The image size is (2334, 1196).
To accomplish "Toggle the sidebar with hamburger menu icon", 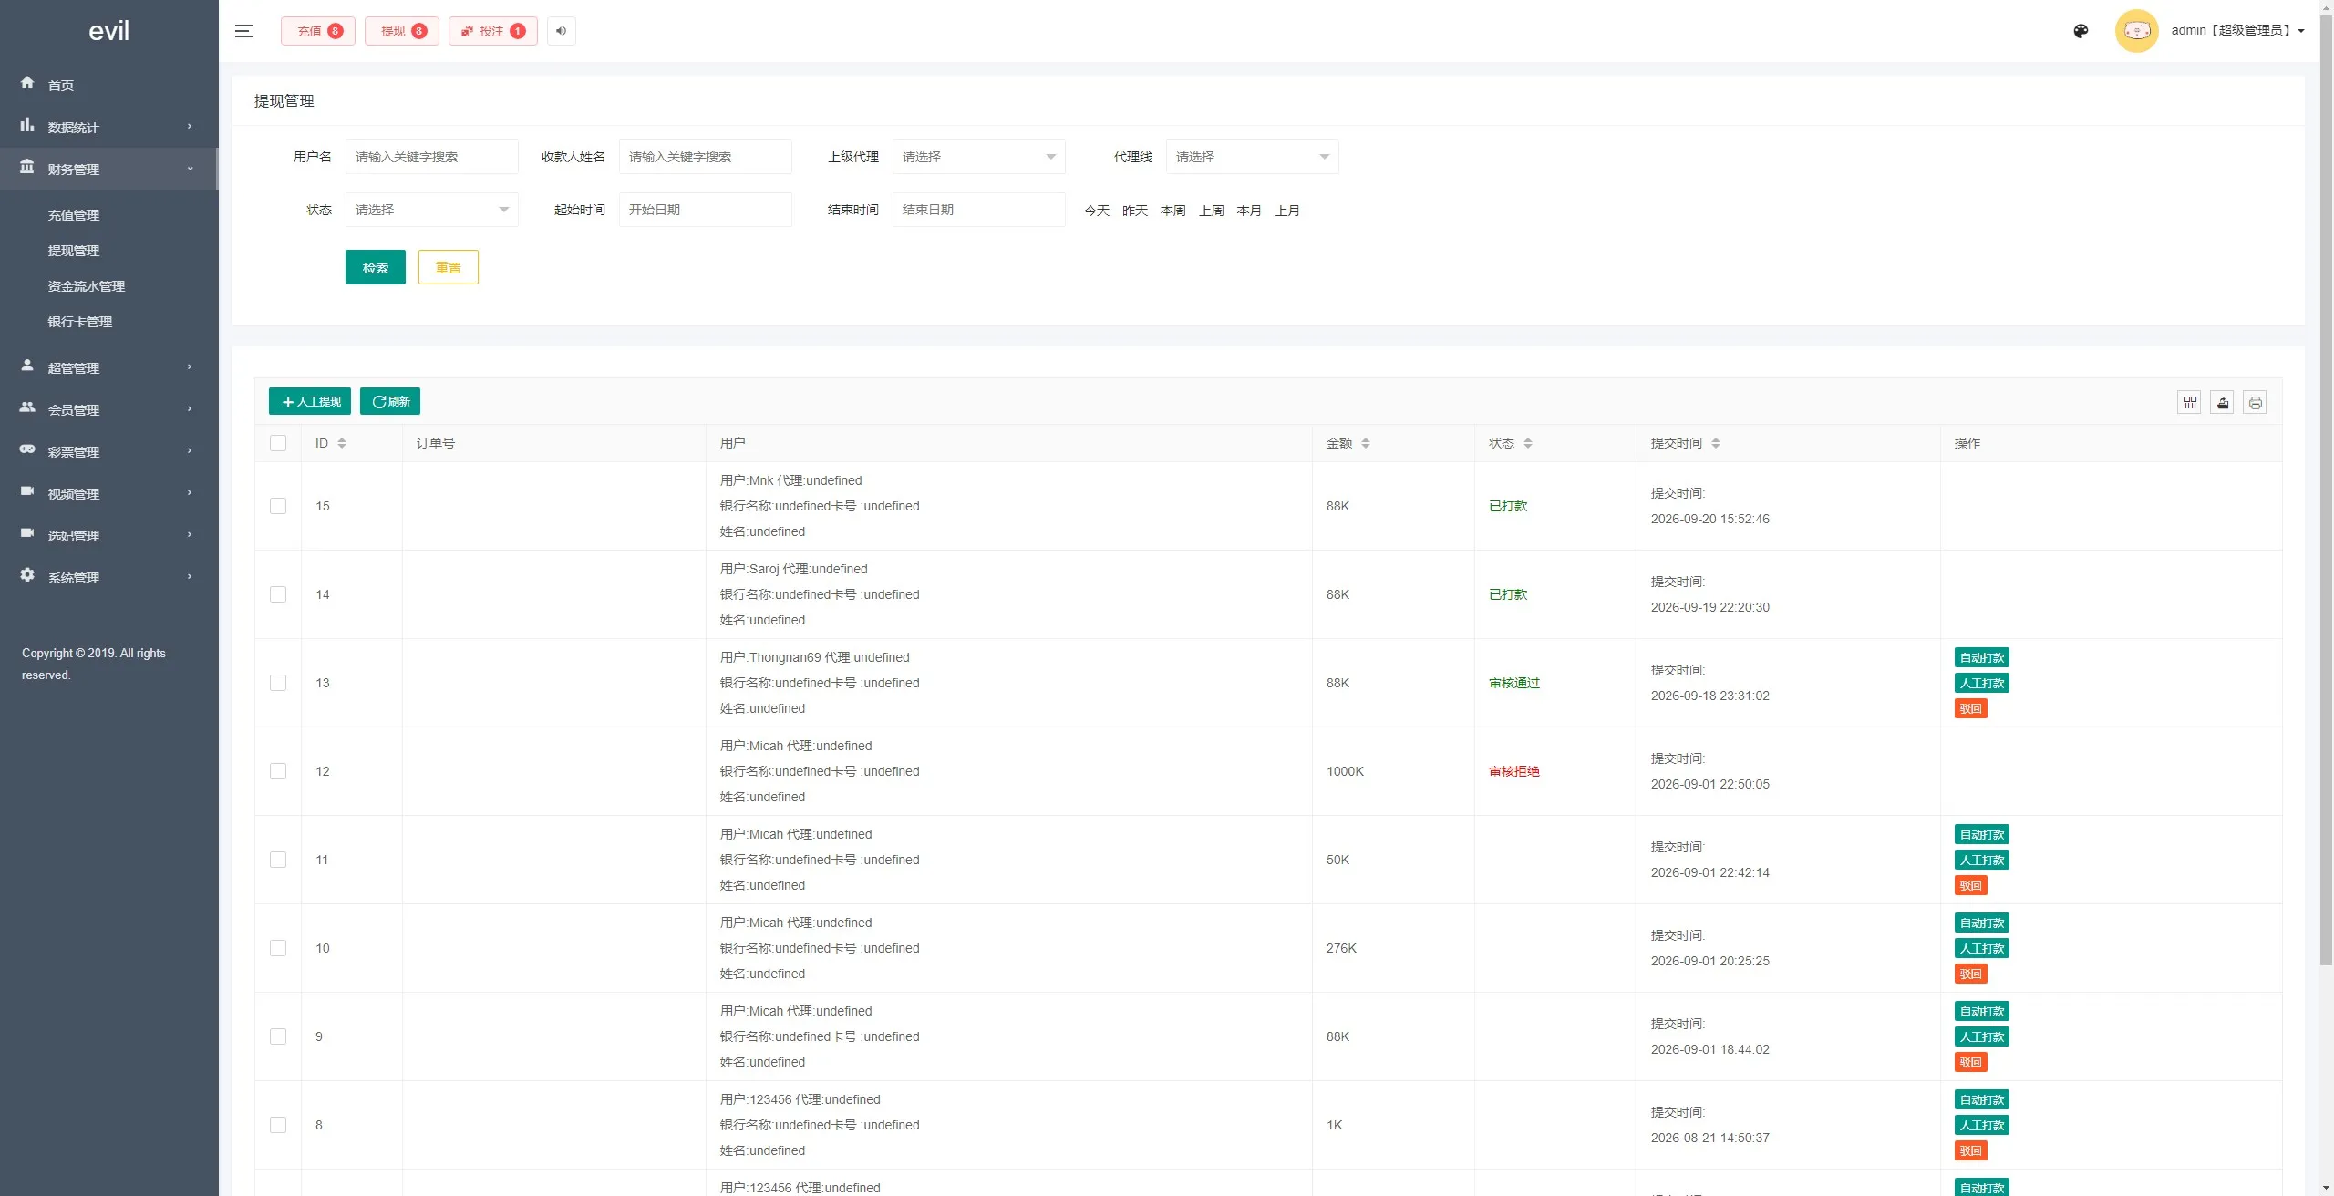I will pyautogui.click(x=243, y=31).
